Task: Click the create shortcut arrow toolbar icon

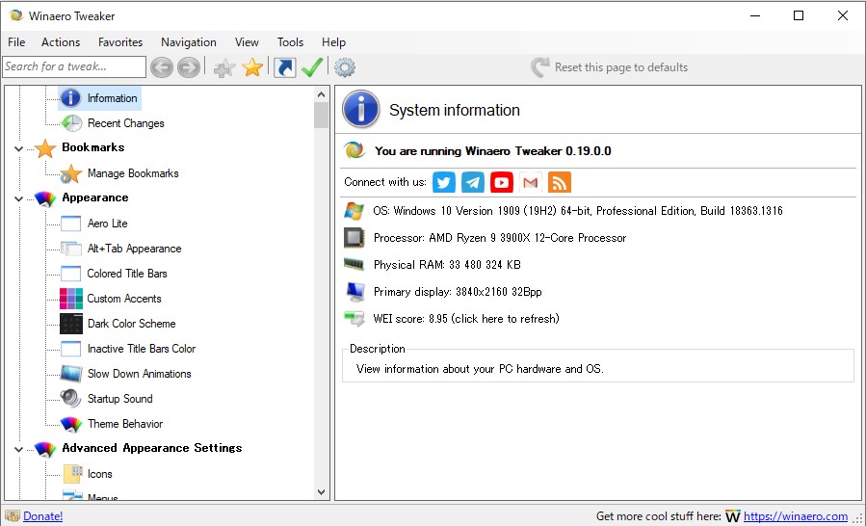Action: pos(284,67)
